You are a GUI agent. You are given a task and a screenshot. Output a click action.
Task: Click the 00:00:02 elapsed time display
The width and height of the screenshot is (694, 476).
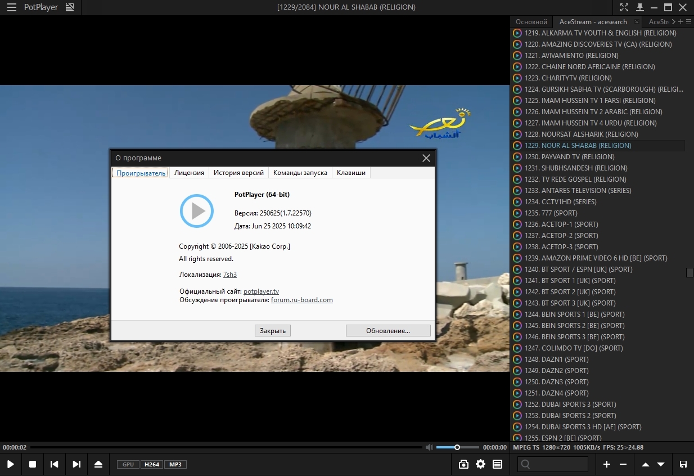pos(15,447)
